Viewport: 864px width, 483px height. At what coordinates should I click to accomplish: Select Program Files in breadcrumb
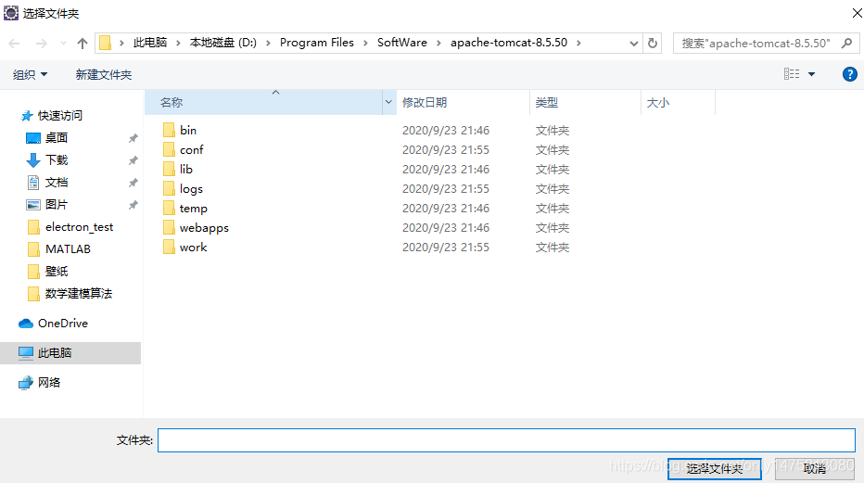[317, 43]
